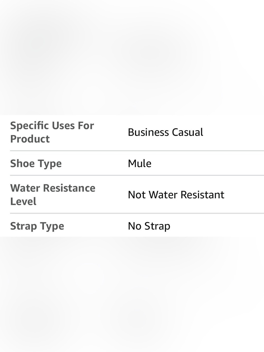The width and height of the screenshot is (264, 352).
Task: Select the Shoe Type label
Action: (36, 163)
